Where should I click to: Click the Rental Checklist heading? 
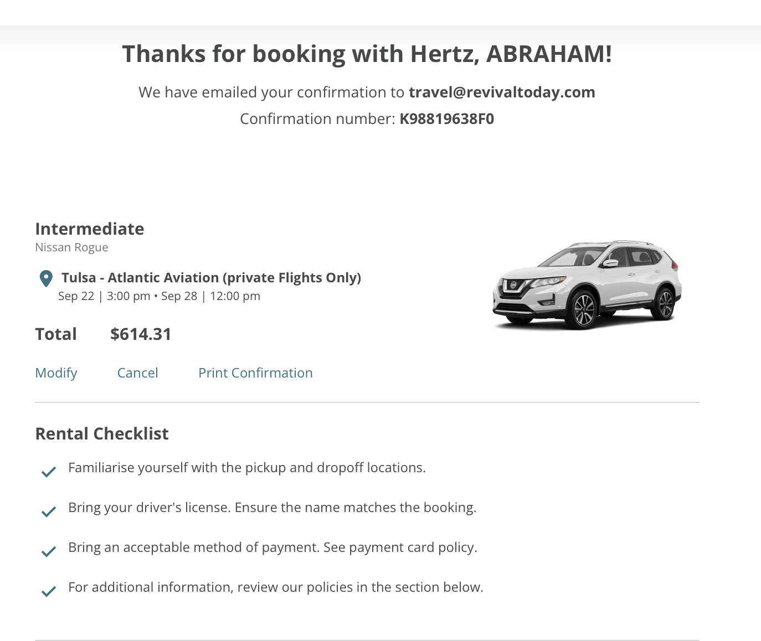click(x=102, y=434)
